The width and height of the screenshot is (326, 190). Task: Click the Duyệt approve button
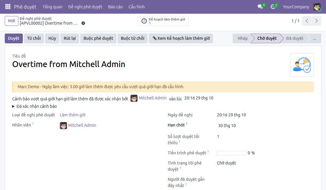[14, 38]
